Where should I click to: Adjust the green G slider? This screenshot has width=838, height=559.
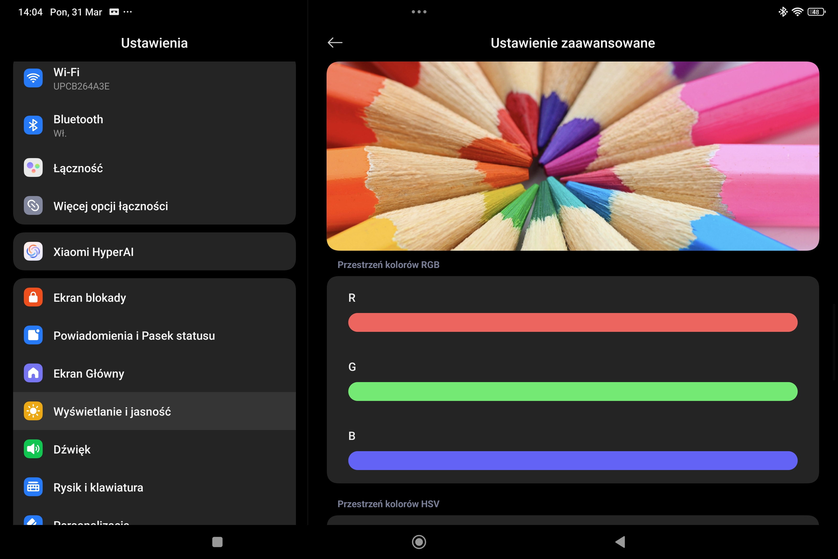click(x=572, y=392)
